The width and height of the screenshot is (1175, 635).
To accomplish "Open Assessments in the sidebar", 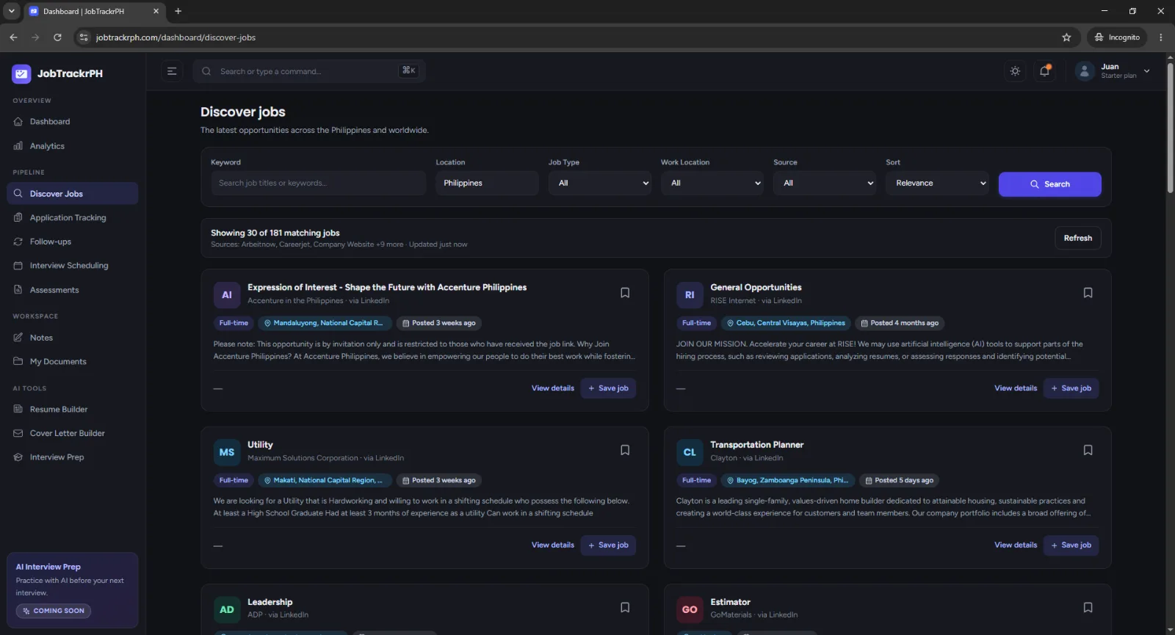I will [x=72, y=290].
